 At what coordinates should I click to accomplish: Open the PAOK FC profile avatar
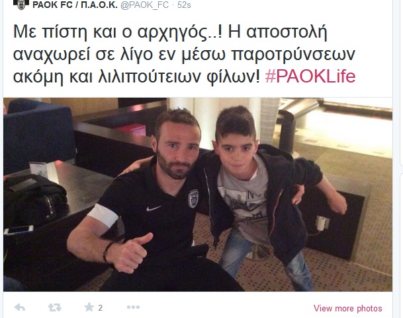pyautogui.click(x=21, y=5)
